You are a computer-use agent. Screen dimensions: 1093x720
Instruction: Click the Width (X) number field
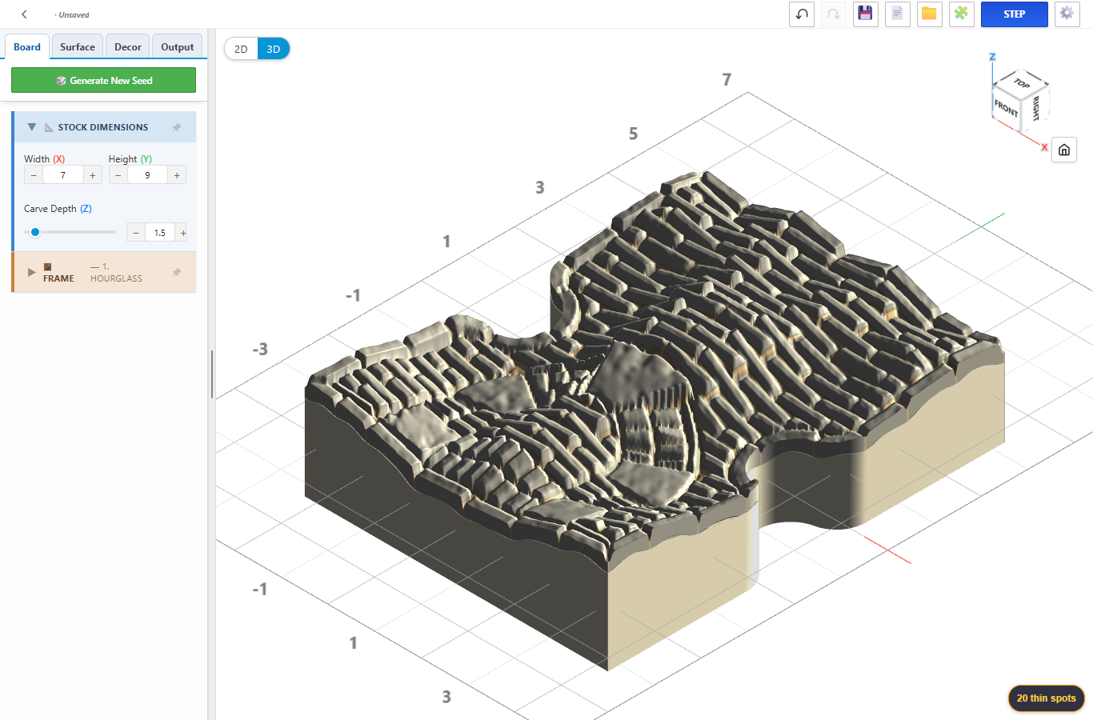coord(63,175)
